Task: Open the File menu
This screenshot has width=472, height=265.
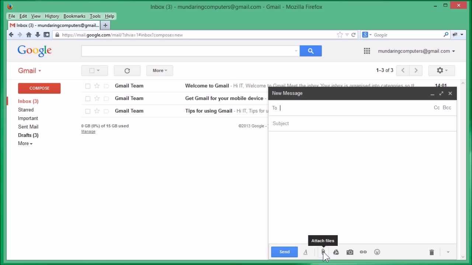Action: (x=12, y=16)
